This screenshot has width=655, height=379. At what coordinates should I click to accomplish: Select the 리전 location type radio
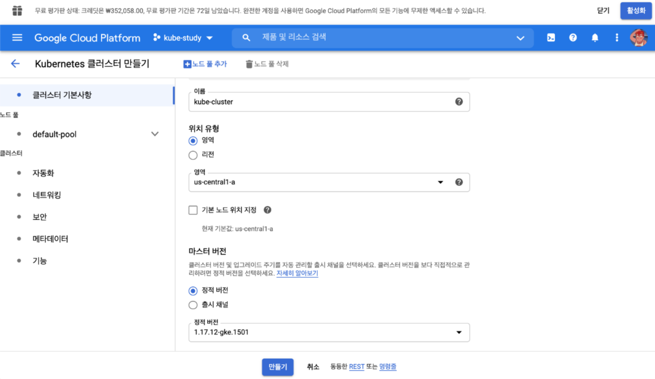tap(193, 155)
